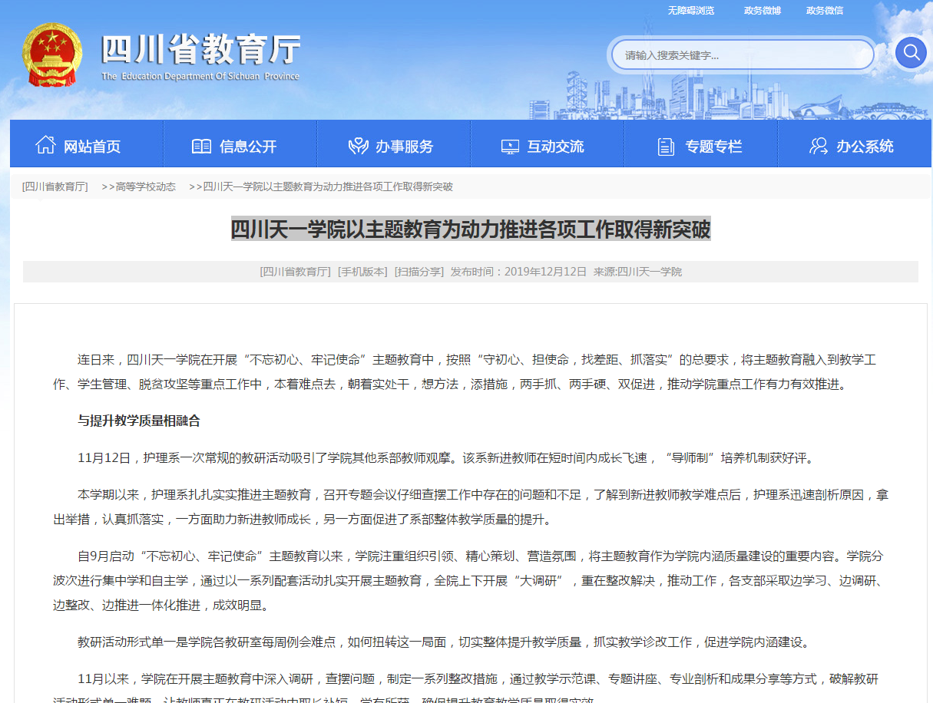Image resolution: width=933 pixels, height=703 pixels.
Task: Click the [四川省教育厅] breadcrumb link
Action: pos(55,186)
